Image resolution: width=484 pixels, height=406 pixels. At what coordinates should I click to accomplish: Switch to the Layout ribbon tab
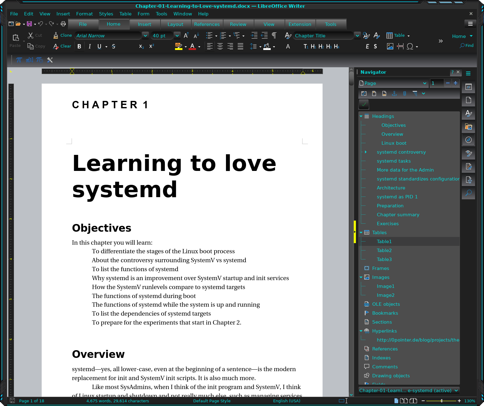[175, 24]
